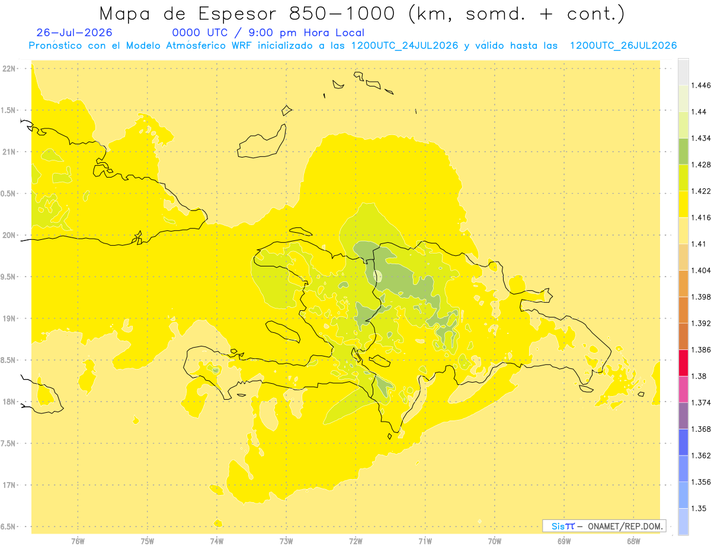Click the '70W' longitude label
This screenshot has height=549, width=711.
coord(495,541)
